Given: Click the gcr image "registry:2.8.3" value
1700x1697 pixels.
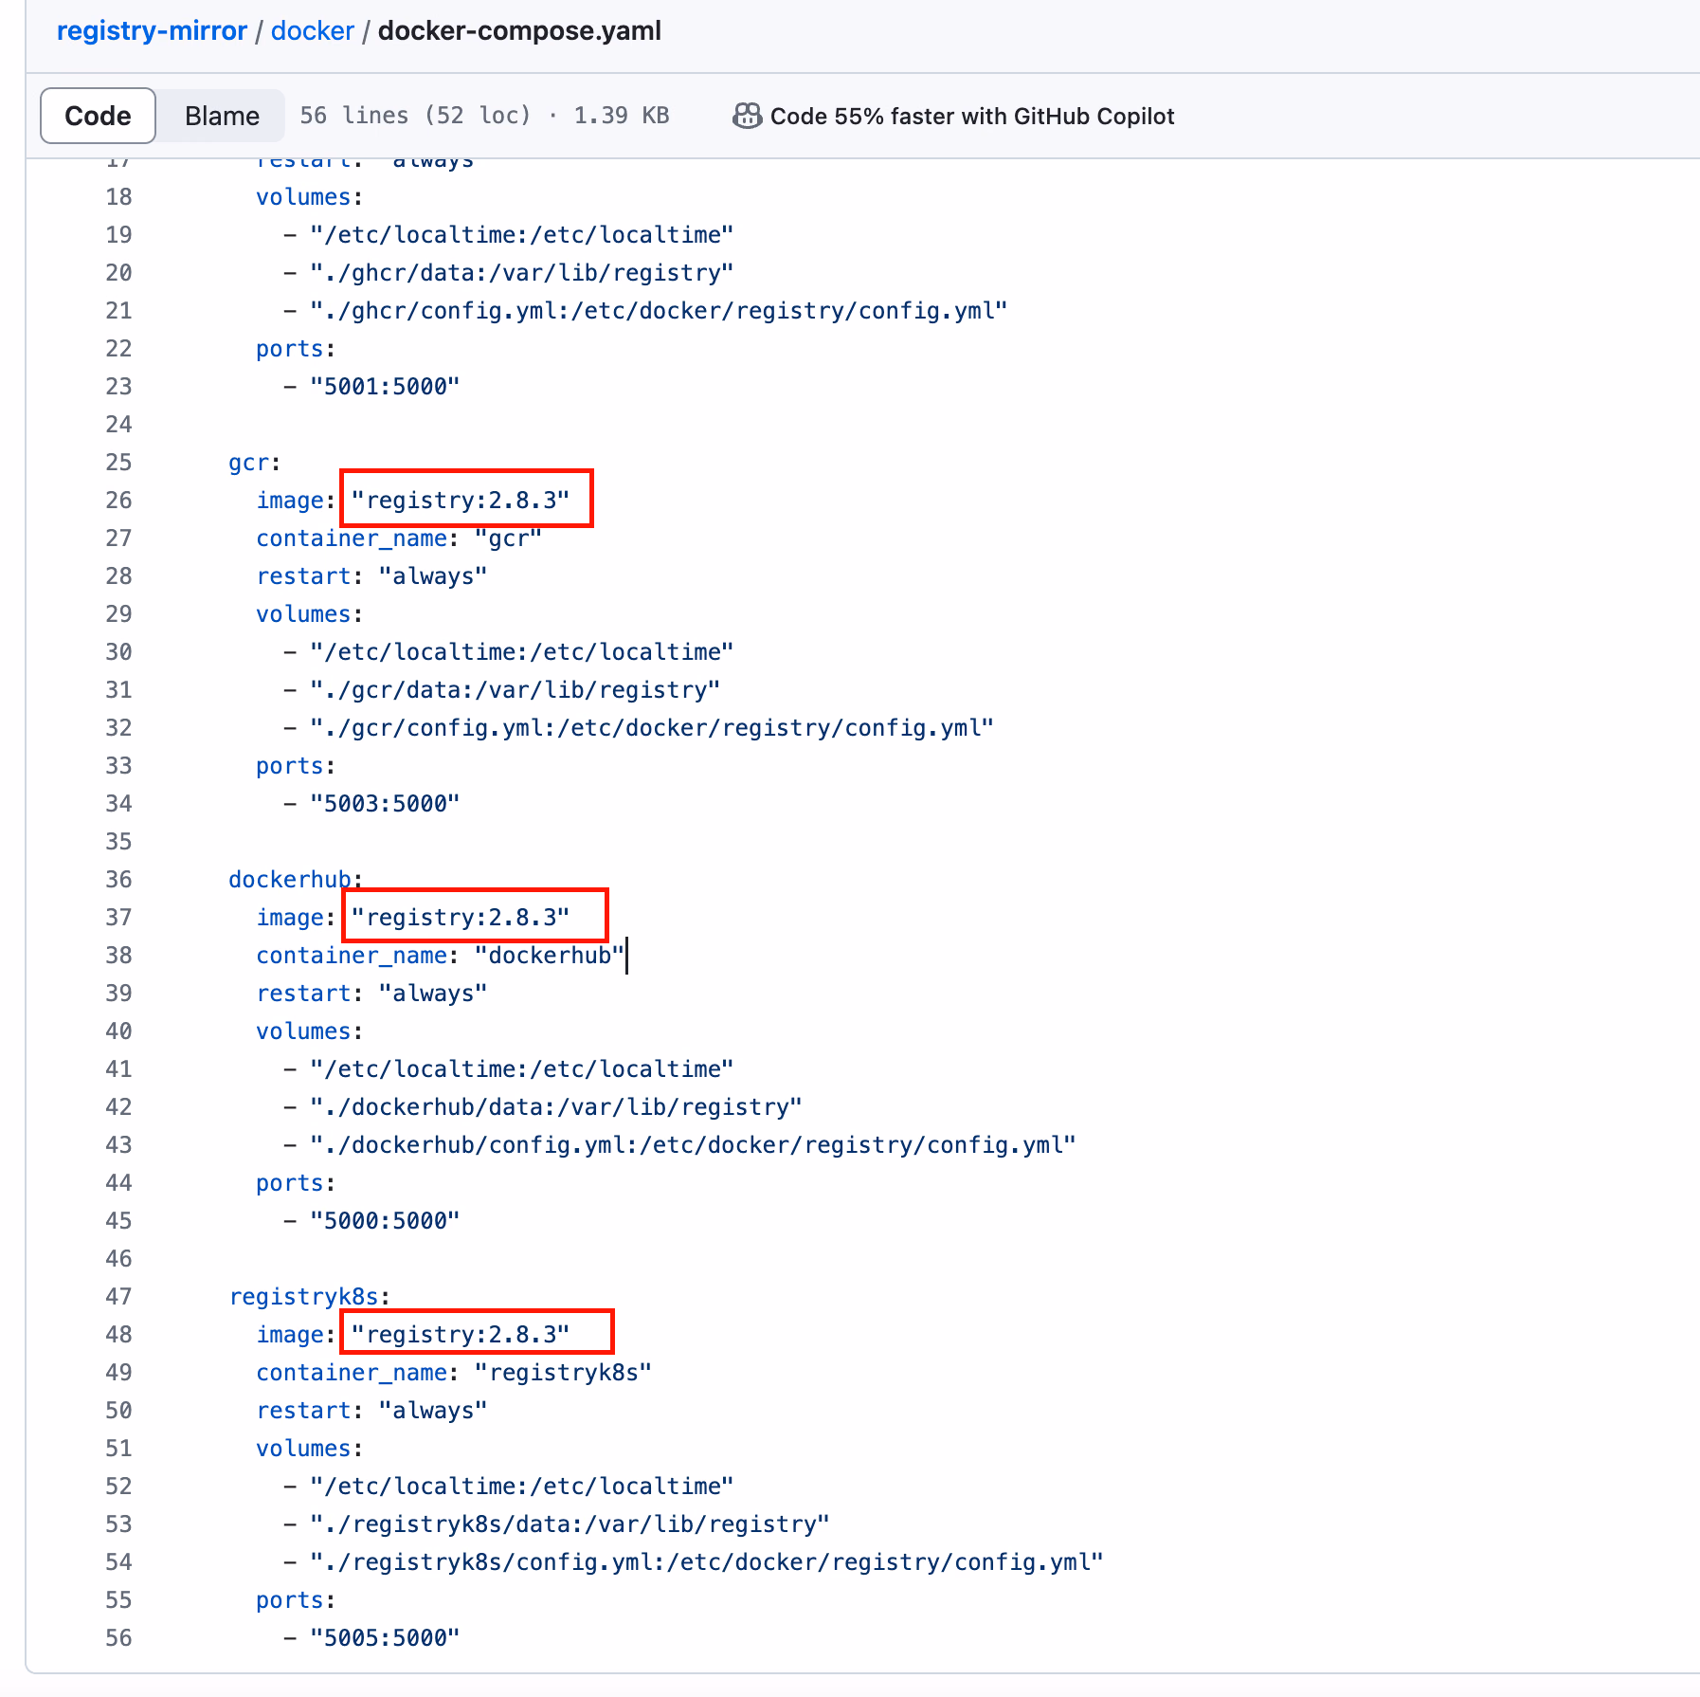Looking at the screenshot, I should (x=461, y=501).
